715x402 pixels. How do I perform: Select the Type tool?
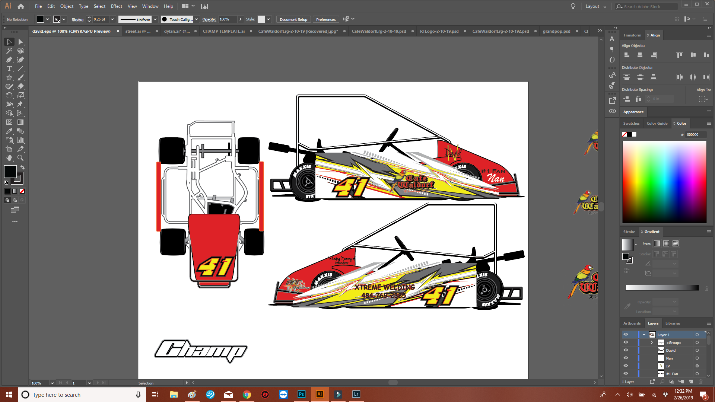pyautogui.click(x=9, y=68)
